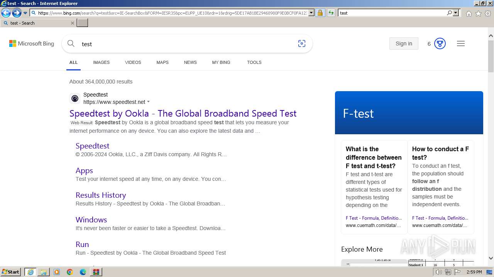494x277 pixels.
Task: Click the 'About 364,000,000 results' text
Action: 101,82
